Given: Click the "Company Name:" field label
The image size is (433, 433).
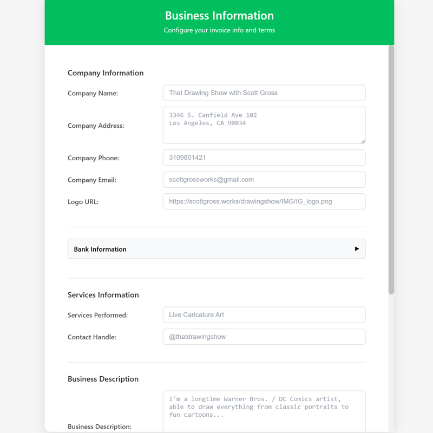Looking at the screenshot, I should click(x=93, y=93).
